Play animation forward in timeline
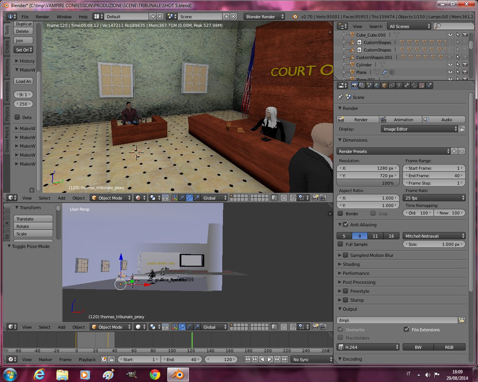Image resolution: width=478 pixels, height=382 pixels. (x=270, y=359)
